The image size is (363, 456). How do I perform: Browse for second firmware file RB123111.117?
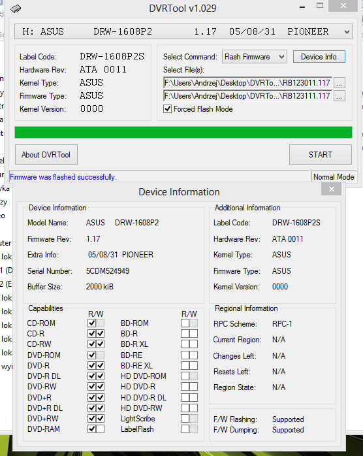tap(339, 96)
